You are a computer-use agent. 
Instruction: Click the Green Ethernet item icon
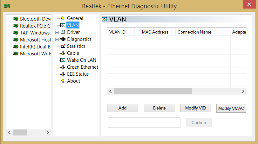(63, 67)
